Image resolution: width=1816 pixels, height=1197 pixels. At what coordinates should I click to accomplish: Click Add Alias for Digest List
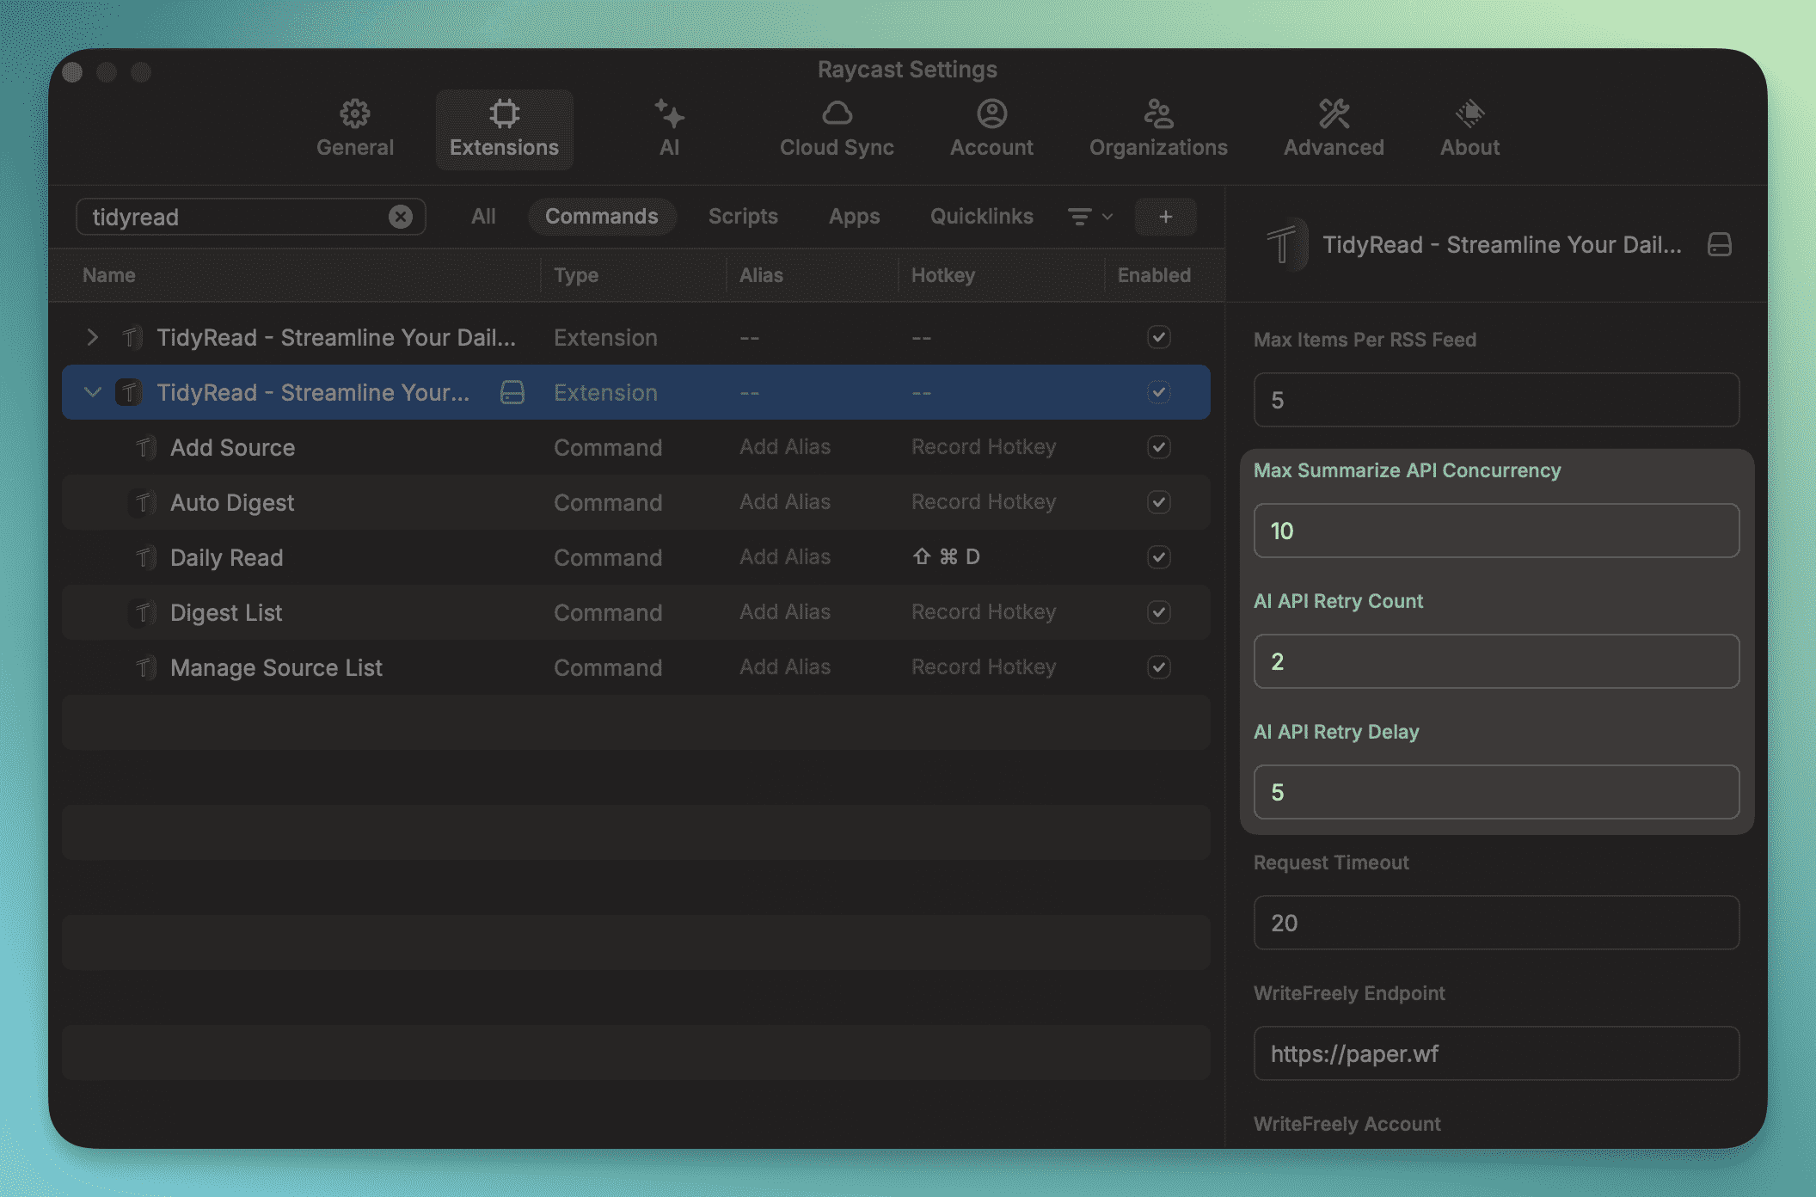[785, 612]
